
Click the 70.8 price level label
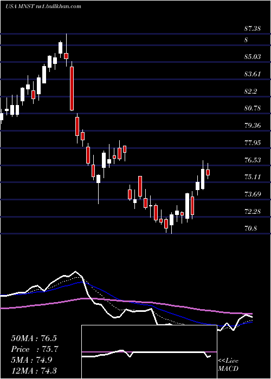click(250, 228)
